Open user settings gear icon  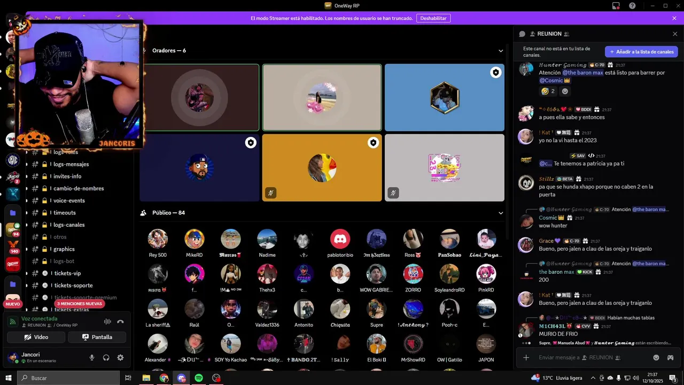click(120, 358)
